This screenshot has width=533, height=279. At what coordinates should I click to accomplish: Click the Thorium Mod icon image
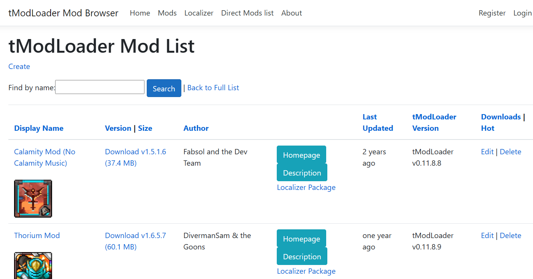[x=33, y=265]
